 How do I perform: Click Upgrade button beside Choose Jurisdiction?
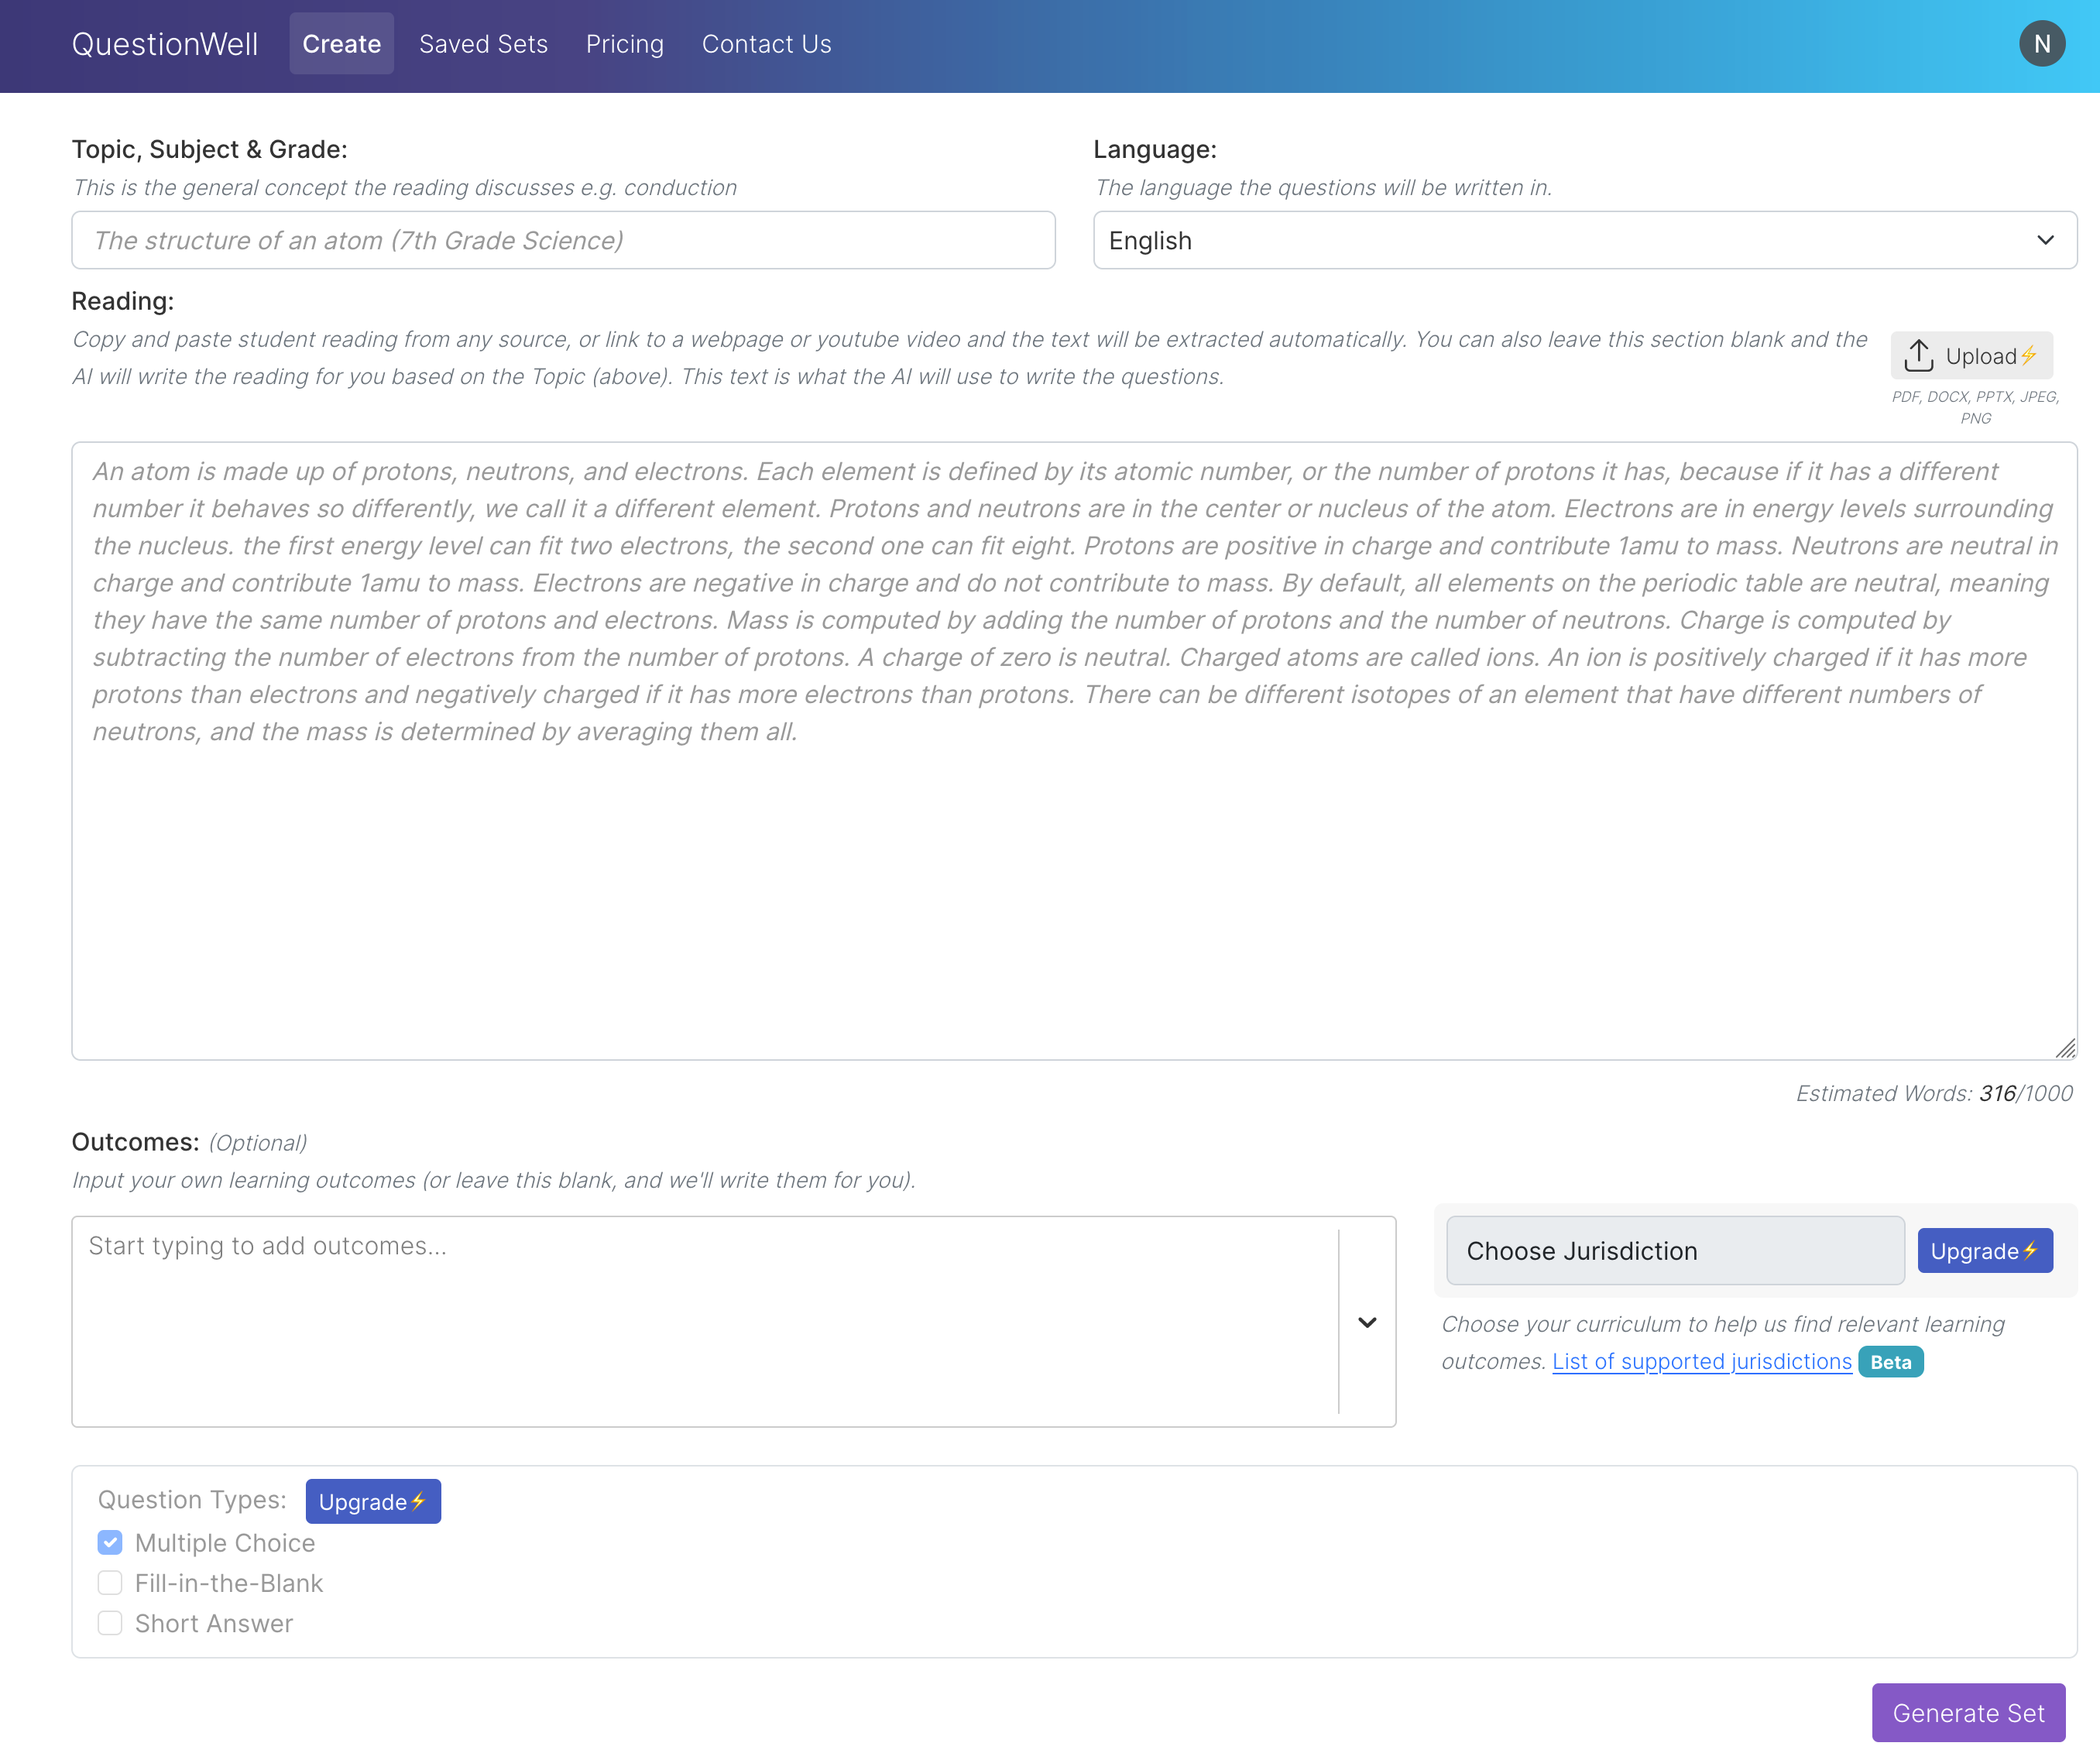pos(1984,1251)
